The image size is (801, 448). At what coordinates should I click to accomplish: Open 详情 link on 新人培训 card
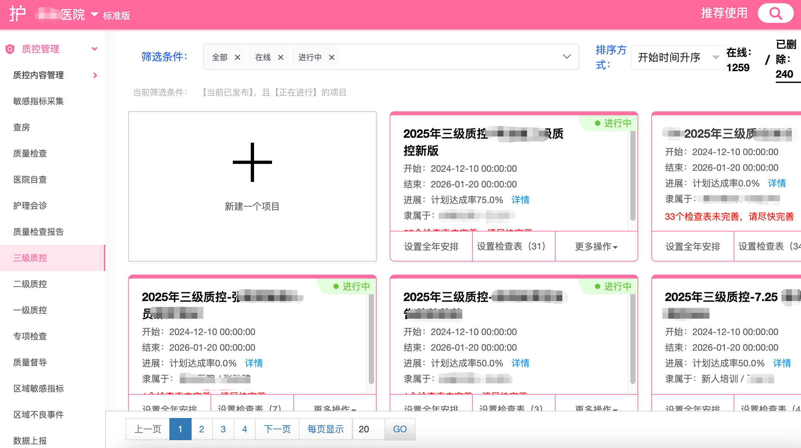coord(782,363)
